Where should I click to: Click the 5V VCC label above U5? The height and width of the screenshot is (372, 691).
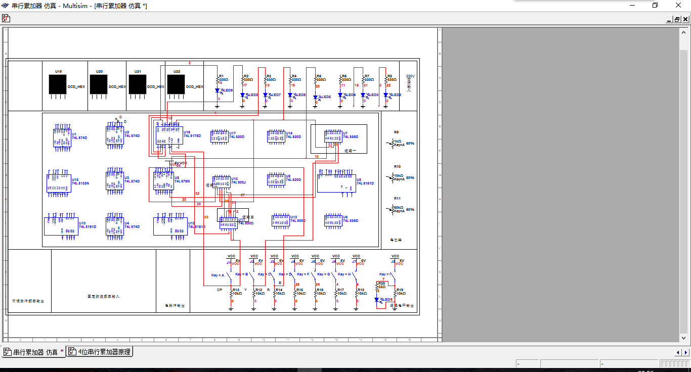point(181,163)
